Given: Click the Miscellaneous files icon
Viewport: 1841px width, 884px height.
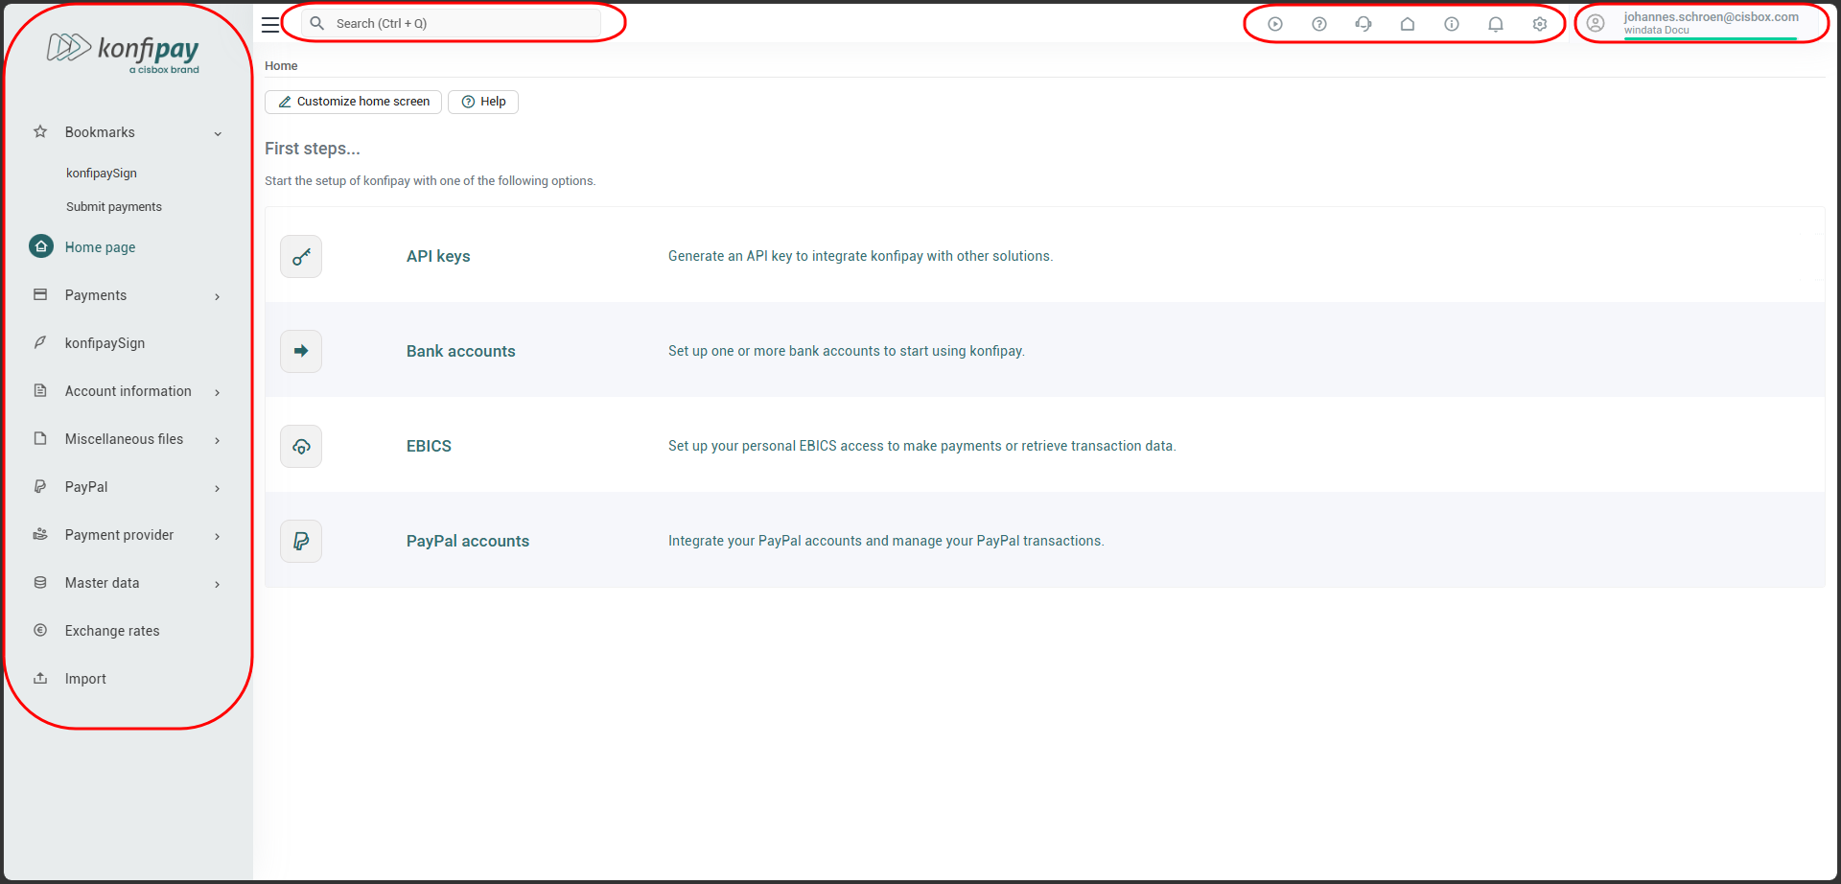Looking at the screenshot, I should (x=40, y=438).
